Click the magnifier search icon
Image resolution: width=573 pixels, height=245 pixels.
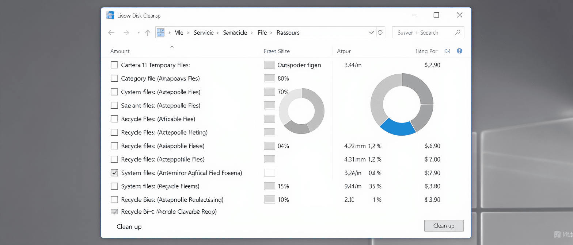(457, 32)
